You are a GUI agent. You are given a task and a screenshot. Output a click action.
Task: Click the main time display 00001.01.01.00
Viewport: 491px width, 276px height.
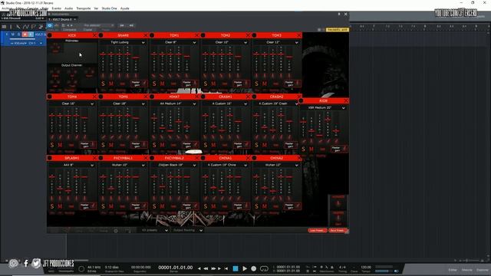[176, 268]
